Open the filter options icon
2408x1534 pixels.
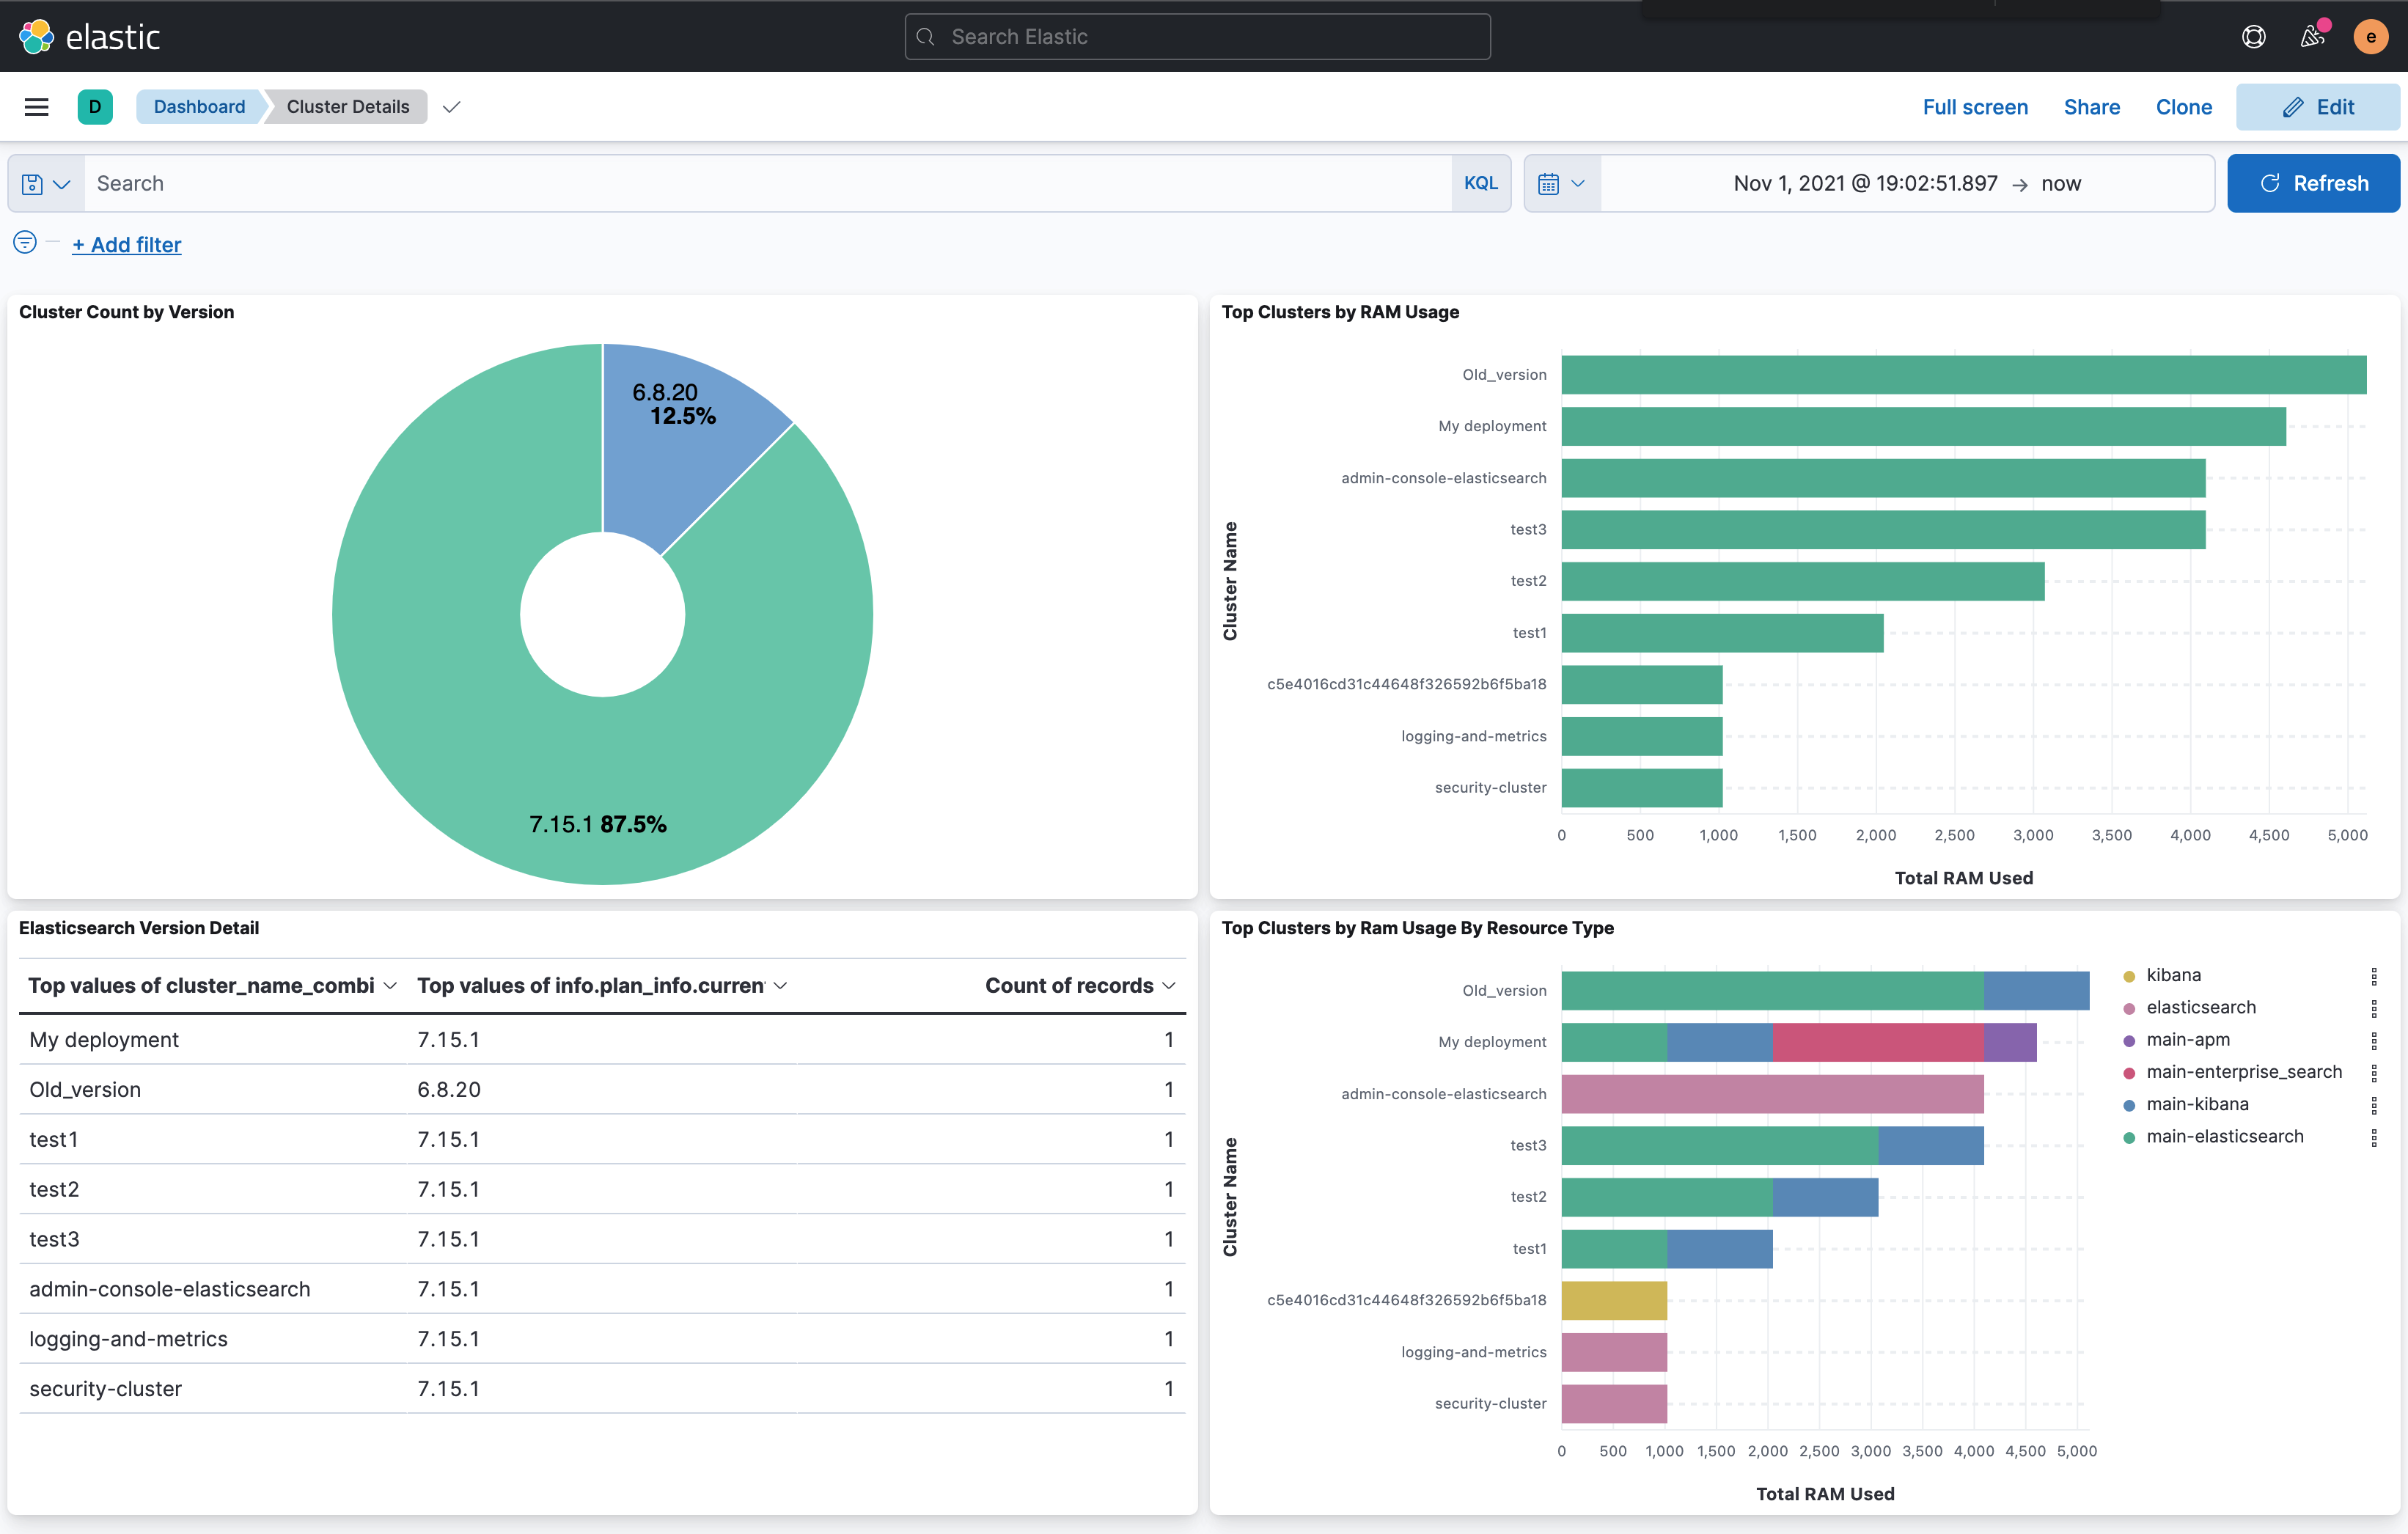click(25, 243)
